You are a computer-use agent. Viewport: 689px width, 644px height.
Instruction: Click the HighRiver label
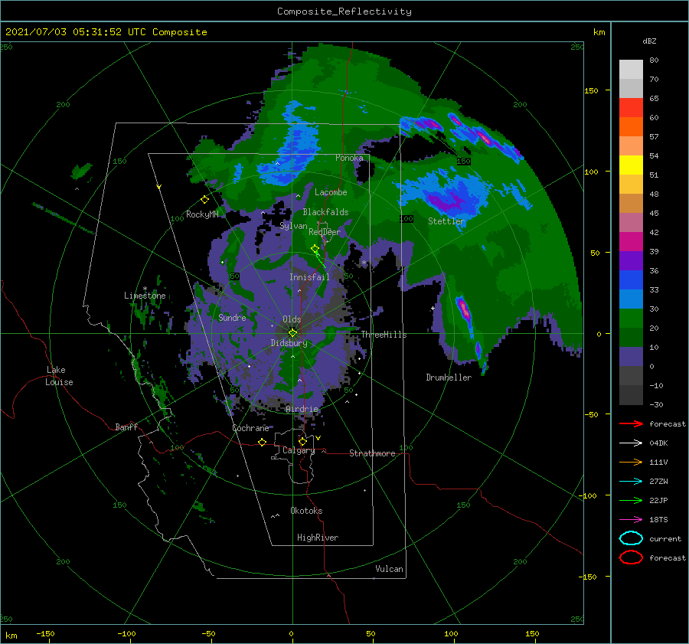(318, 538)
